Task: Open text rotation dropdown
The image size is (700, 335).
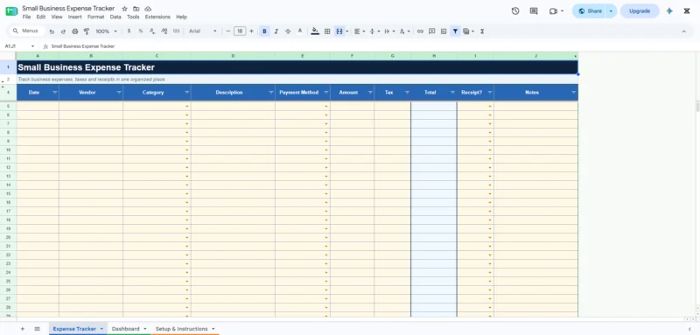Action: 404,31
